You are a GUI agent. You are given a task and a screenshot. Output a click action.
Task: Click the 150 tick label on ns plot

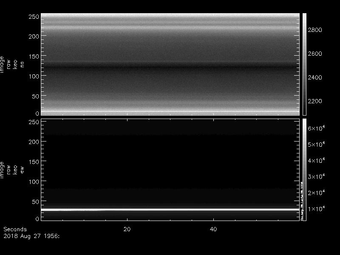pyautogui.click(x=34, y=57)
